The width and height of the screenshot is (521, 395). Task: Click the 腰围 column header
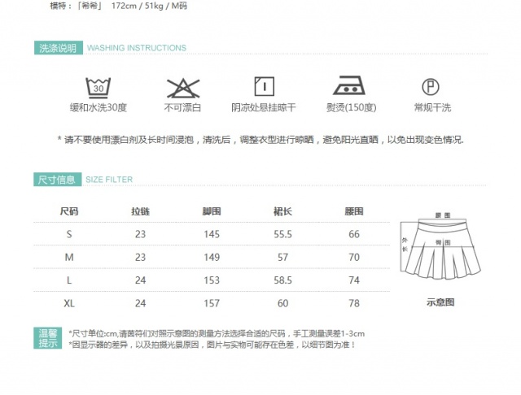click(x=353, y=212)
